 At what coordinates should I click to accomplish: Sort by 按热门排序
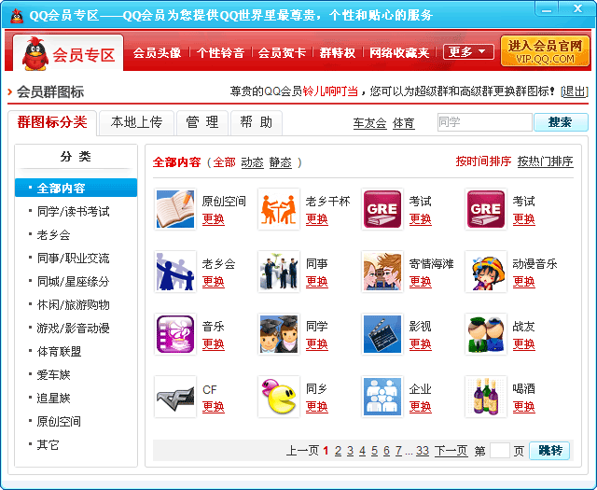tap(545, 161)
